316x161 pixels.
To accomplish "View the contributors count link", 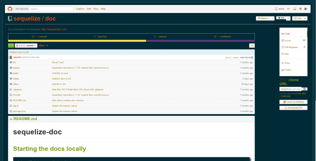I will coord(222,37).
